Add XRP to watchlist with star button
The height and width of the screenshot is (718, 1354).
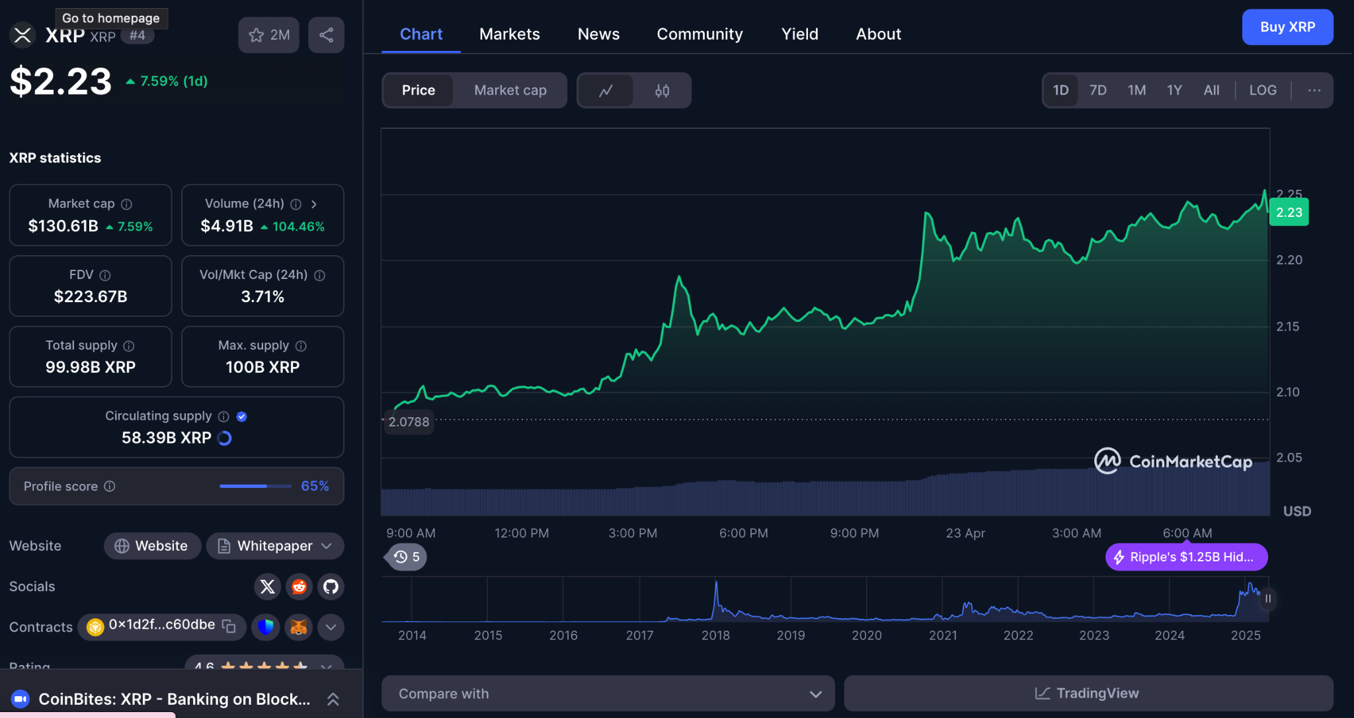pos(268,35)
